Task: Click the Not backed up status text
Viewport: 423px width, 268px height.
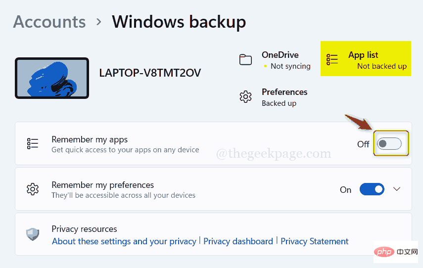Action: [382, 66]
